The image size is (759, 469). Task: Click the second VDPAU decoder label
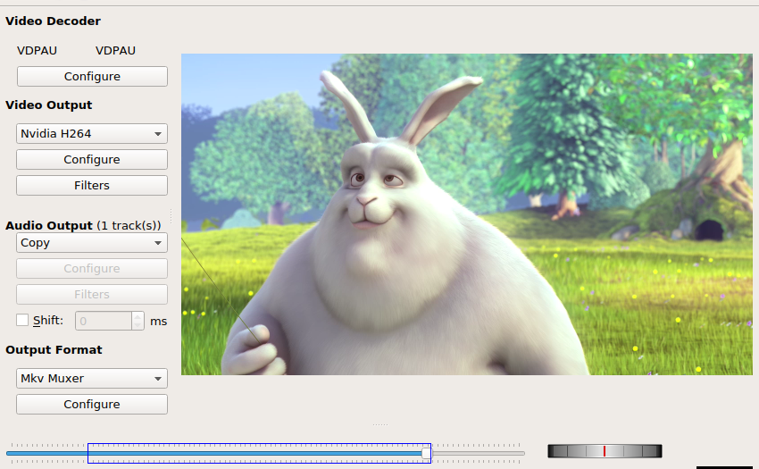click(x=116, y=50)
